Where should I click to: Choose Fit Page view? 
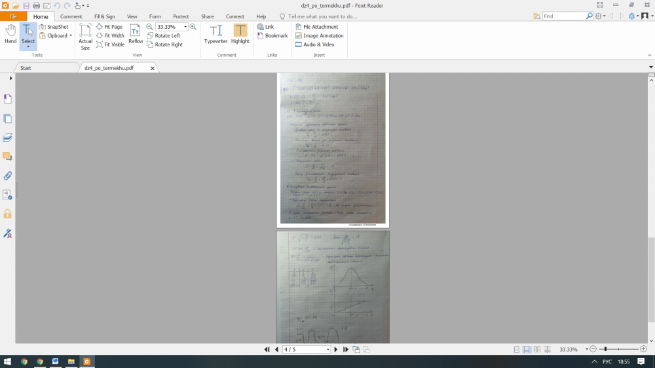[x=109, y=27]
